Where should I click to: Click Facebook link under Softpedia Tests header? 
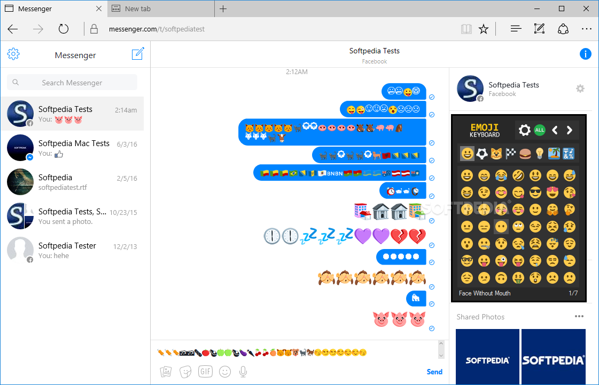[375, 61]
